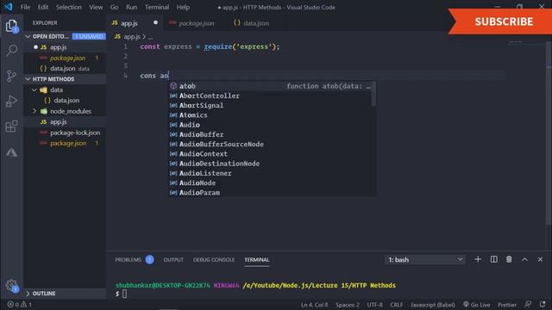The height and width of the screenshot is (310, 552).
Task: Click app.js in the breadcrumb path
Action: (132, 36)
